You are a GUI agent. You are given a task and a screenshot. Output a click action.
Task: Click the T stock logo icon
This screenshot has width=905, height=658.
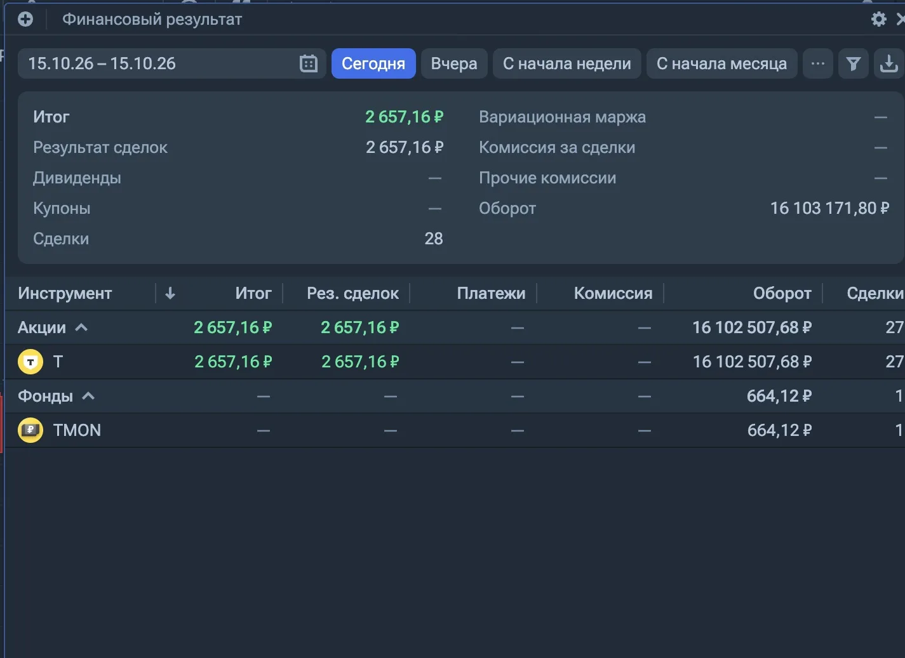coord(30,362)
